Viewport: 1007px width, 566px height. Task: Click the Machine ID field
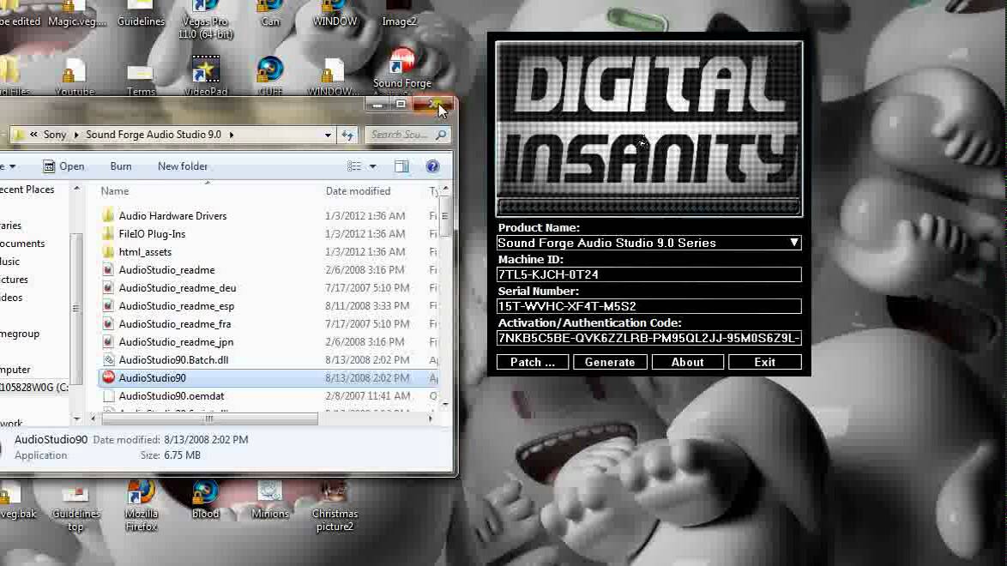point(648,274)
